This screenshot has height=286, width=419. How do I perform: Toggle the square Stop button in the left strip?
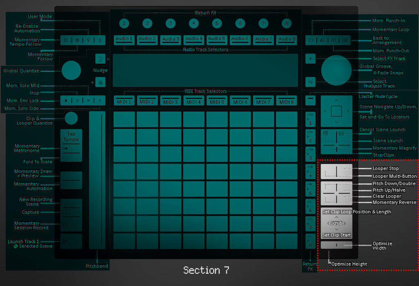pyautogui.click(x=77, y=100)
